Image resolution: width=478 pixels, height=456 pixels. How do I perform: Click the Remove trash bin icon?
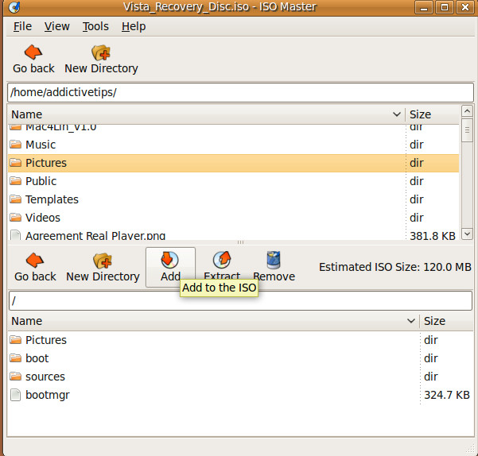[274, 260]
